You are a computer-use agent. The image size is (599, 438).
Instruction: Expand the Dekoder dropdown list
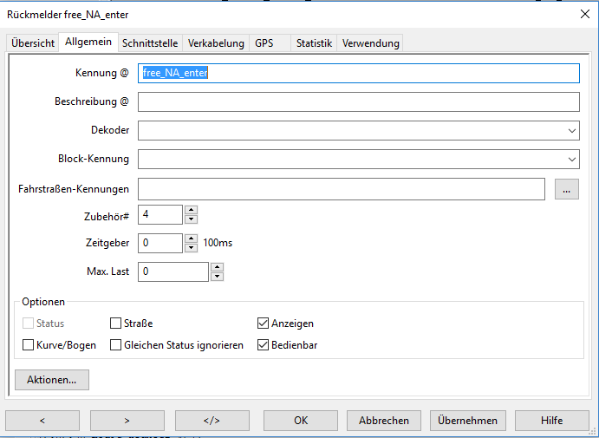[572, 131]
